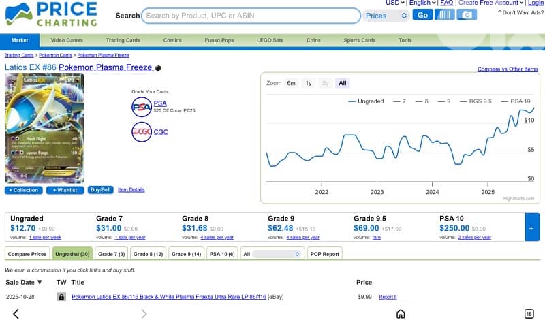Click the PriceCharting logo

(x=52, y=15)
